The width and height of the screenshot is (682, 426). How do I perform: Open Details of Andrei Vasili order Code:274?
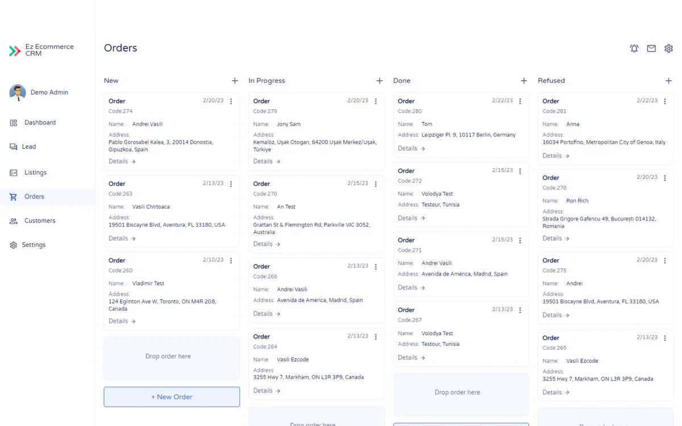pyautogui.click(x=122, y=161)
